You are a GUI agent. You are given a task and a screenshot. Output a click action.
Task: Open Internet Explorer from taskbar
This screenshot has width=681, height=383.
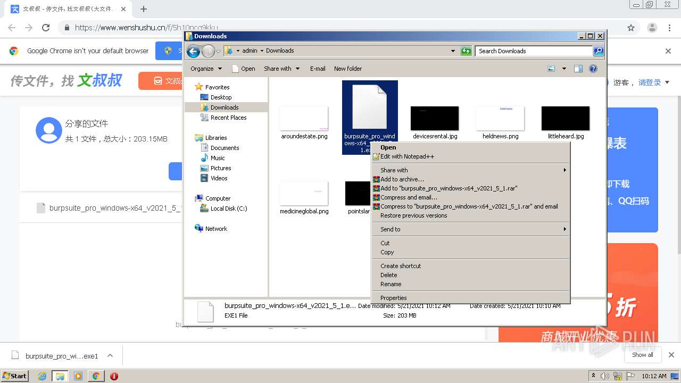click(x=42, y=376)
